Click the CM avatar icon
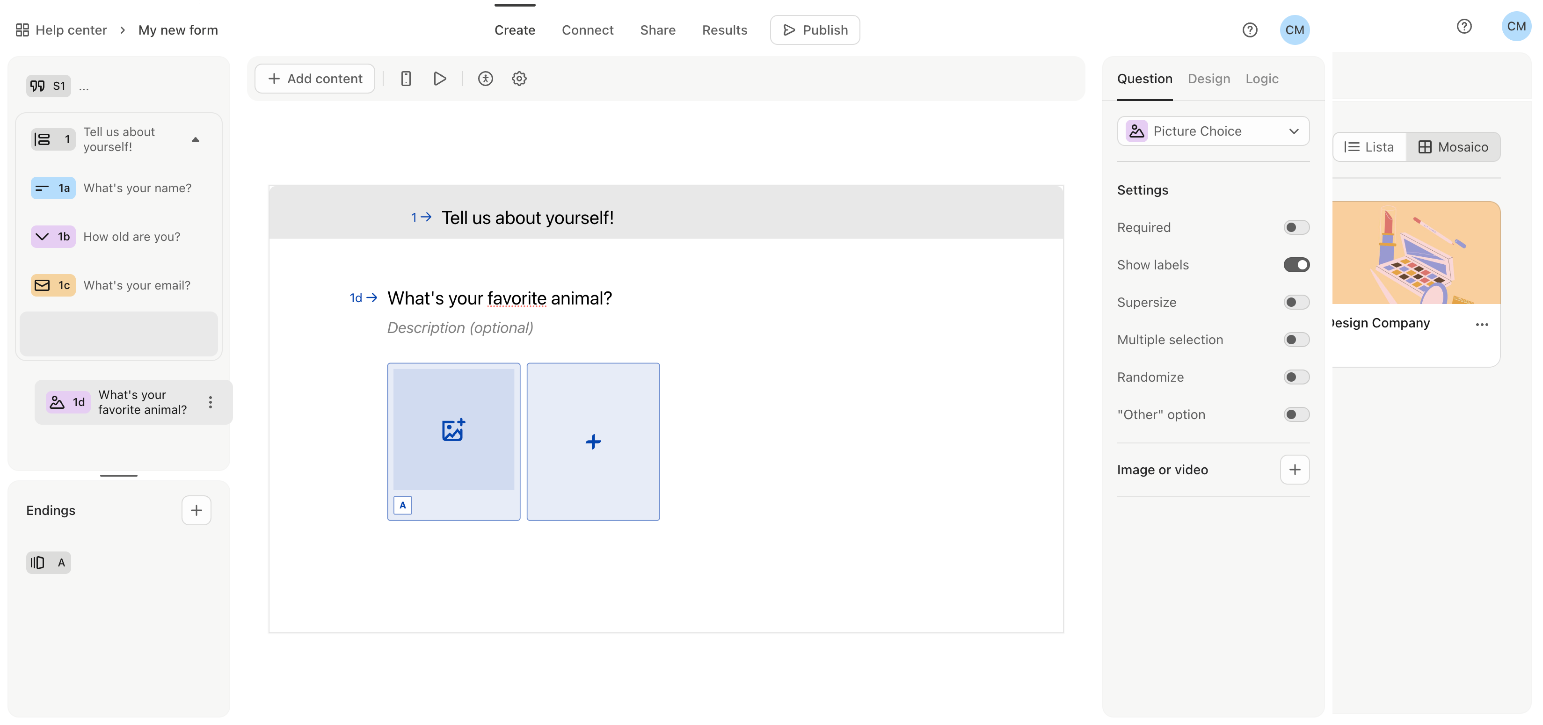This screenshot has width=1543, height=725. (1295, 30)
